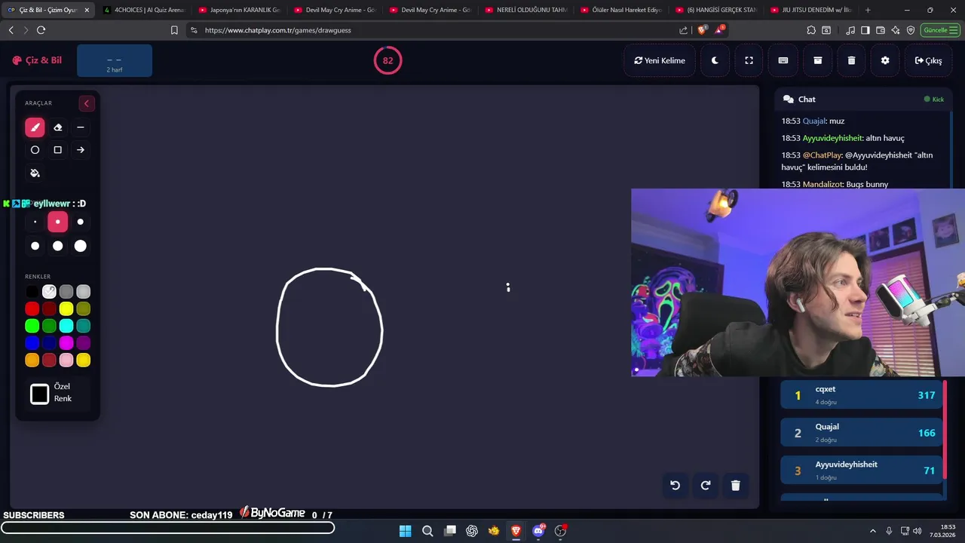Image resolution: width=965 pixels, height=543 pixels.
Task: Open game settings gear
Action: 885,60
